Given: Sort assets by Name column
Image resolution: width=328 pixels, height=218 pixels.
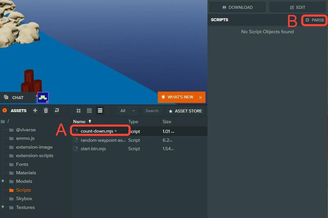Looking at the screenshot, I should pos(79,122).
